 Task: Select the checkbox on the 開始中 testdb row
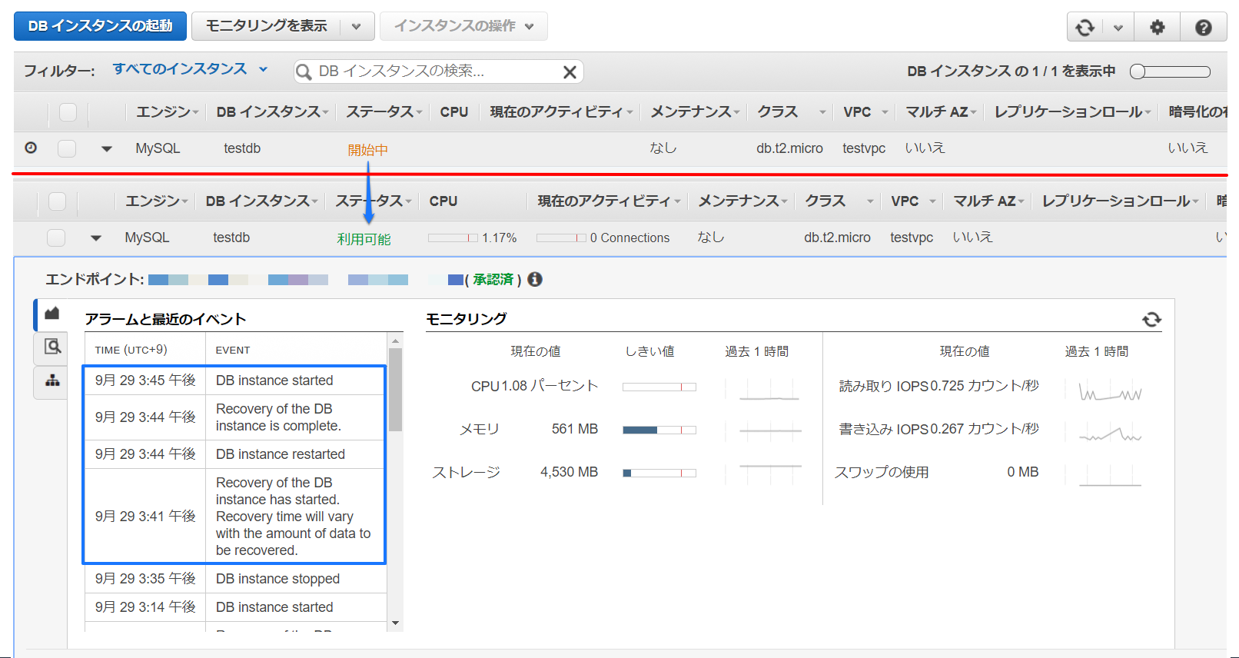(67, 148)
